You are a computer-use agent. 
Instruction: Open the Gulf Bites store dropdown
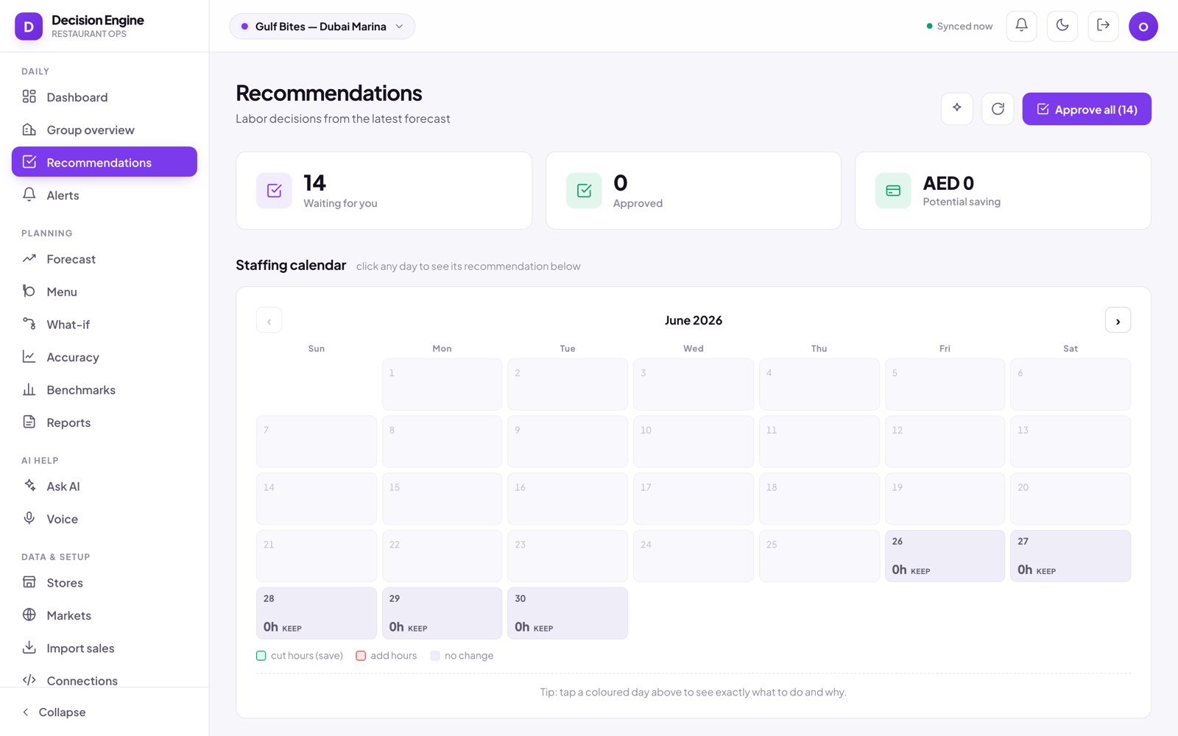point(322,26)
